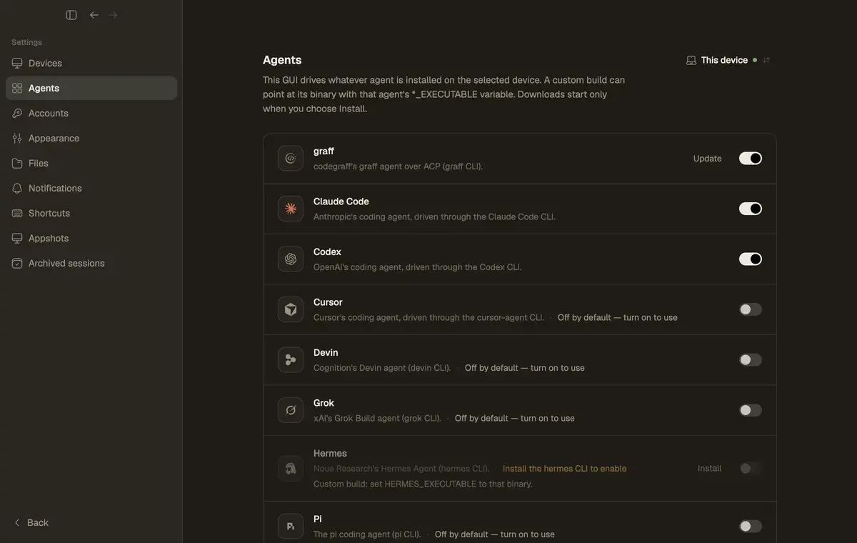Click the Shortcuts keyboard icon
The image size is (857, 543).
click(x=17, y=213)
